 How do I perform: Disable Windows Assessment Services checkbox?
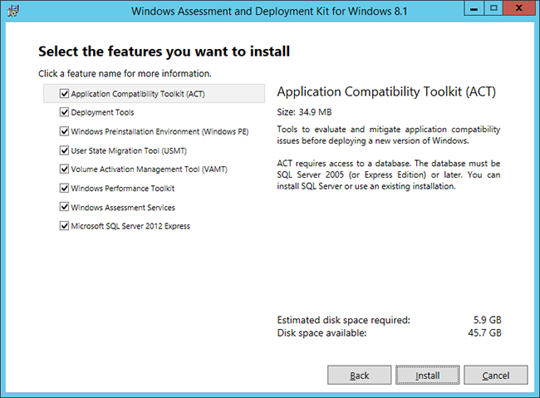64,208
